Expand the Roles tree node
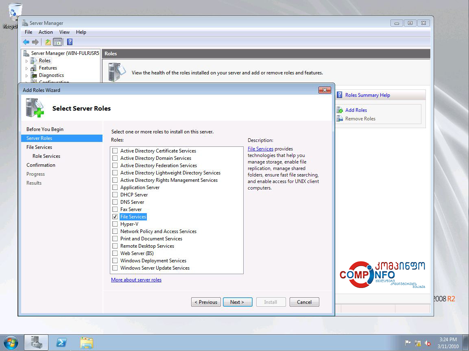This screenshot has width=469, height=351. click(26, 61)
